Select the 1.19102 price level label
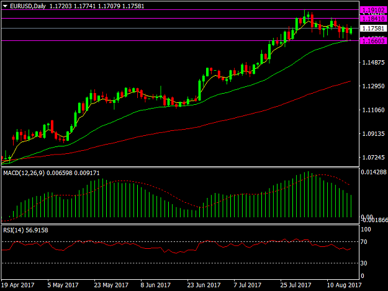Viewport: 388px width, 291px height. 374,10
